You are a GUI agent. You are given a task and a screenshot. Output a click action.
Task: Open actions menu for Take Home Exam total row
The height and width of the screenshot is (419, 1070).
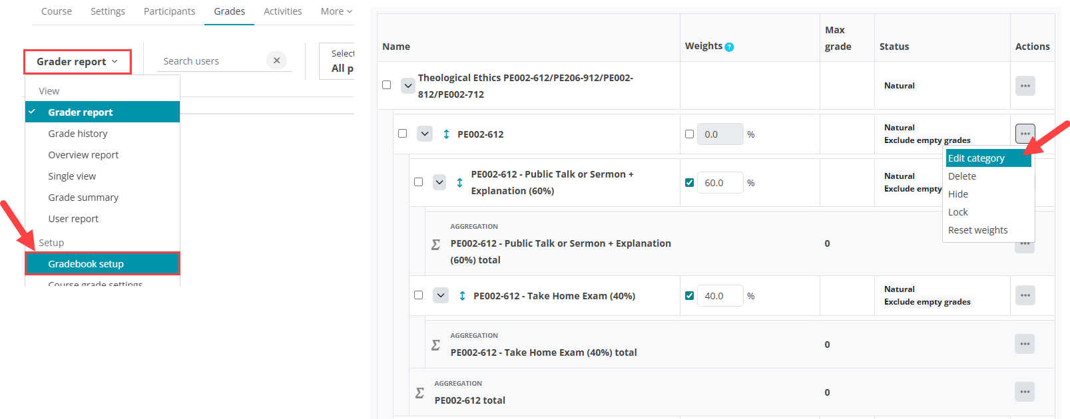1025,344
